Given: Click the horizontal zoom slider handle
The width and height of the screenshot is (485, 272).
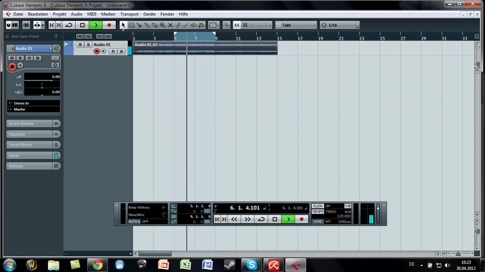Looking at the screenshot, I should (x=458, y=254).
